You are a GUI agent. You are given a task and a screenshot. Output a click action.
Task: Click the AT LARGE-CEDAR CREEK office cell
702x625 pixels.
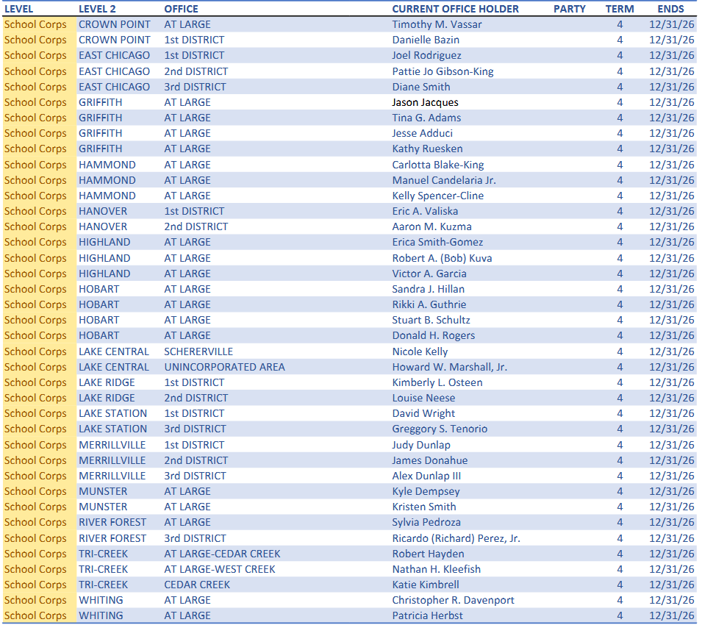[222, 554]
